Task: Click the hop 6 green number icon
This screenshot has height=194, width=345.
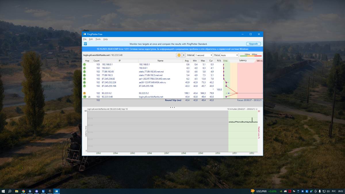Action: [x=85, y=82]
